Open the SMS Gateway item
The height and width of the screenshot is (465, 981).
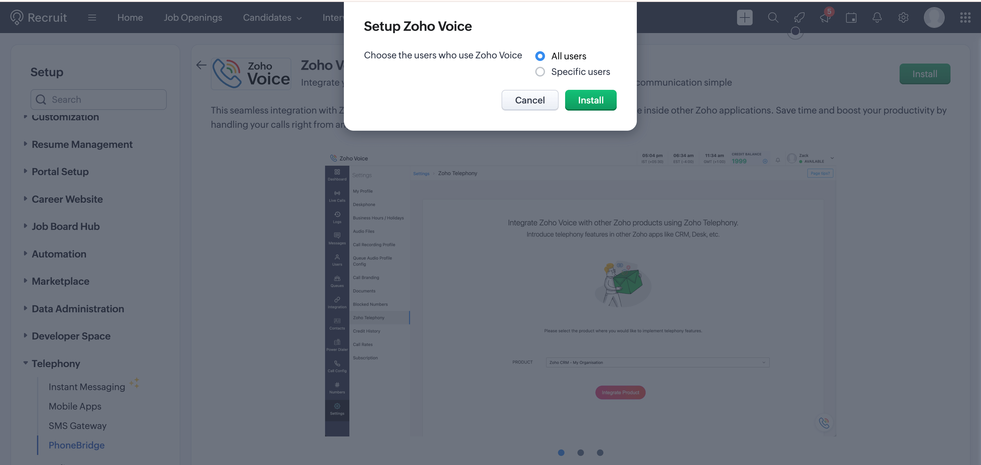[77, 425]
